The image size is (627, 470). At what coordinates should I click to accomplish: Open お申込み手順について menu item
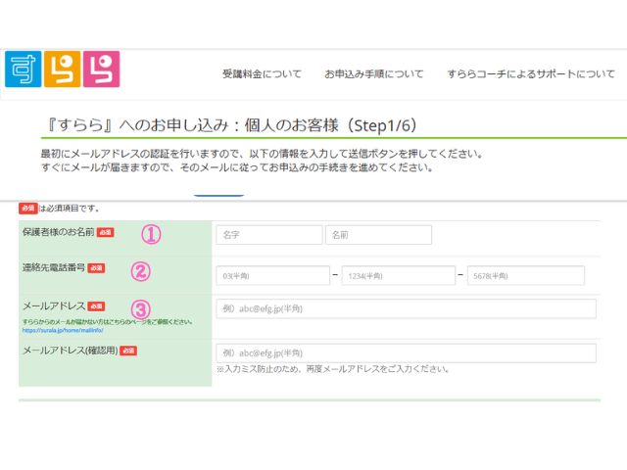click(374, 74)
